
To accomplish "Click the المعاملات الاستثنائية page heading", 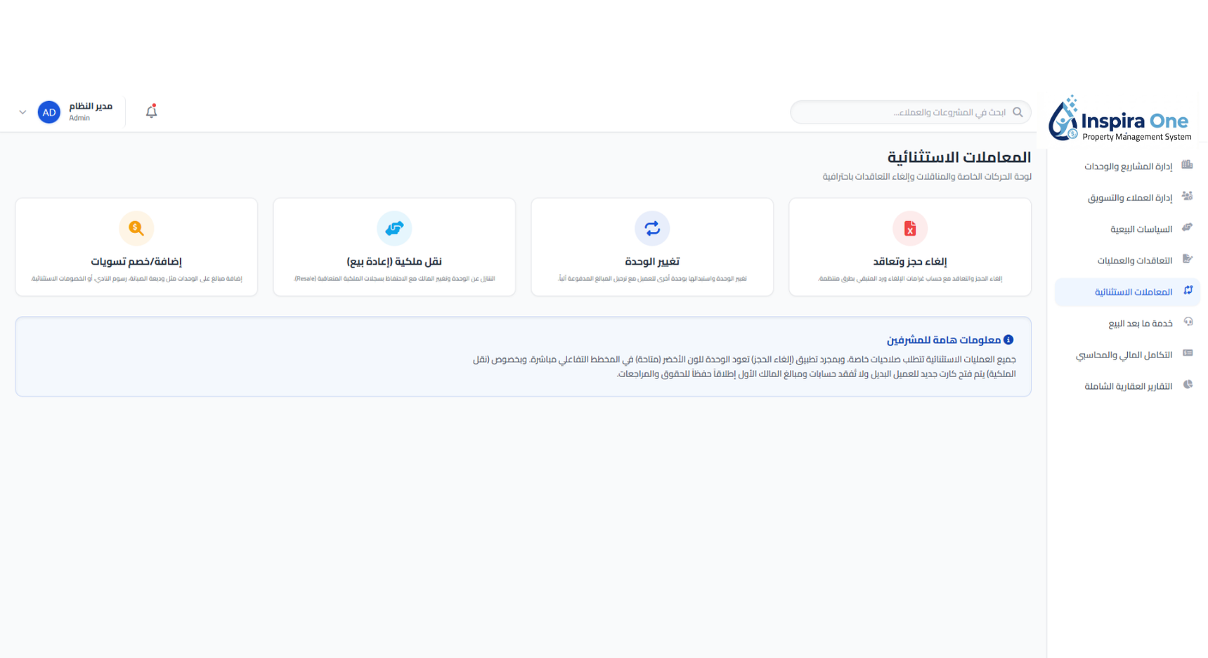I will tap(959, 157).
